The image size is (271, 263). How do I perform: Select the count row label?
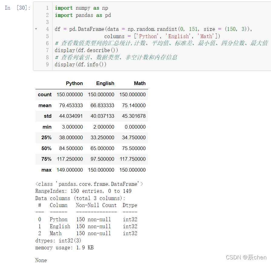tap(45, 94)
